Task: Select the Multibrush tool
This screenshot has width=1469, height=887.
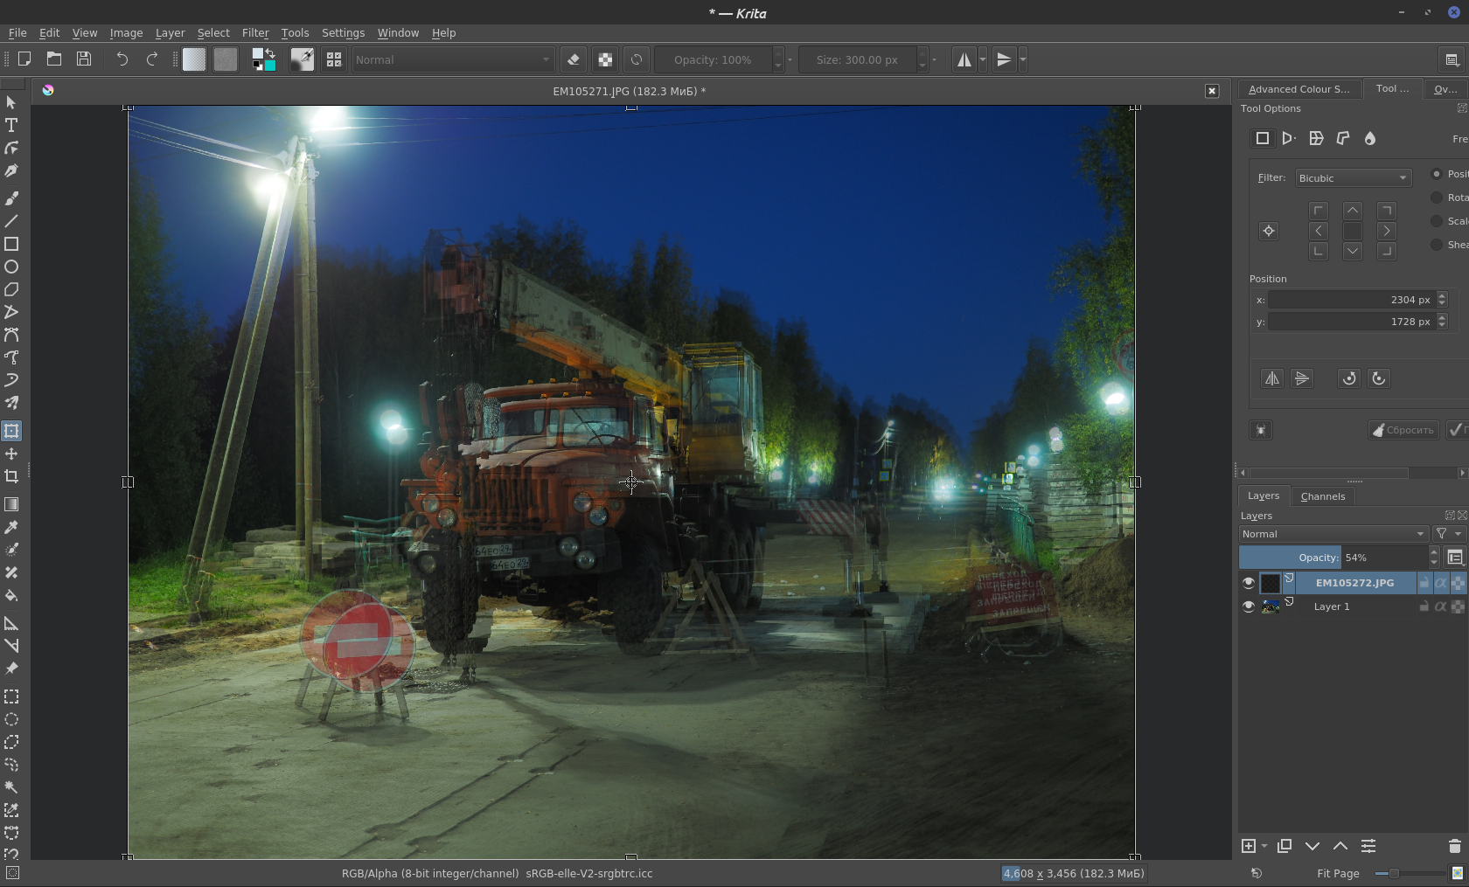Action: click(11, 403)
